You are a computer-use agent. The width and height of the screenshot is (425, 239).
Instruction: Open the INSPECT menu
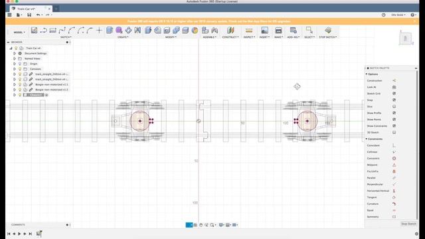tap(249, 37)
